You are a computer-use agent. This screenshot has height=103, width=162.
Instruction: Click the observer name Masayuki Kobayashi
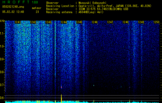pos(92,3)
